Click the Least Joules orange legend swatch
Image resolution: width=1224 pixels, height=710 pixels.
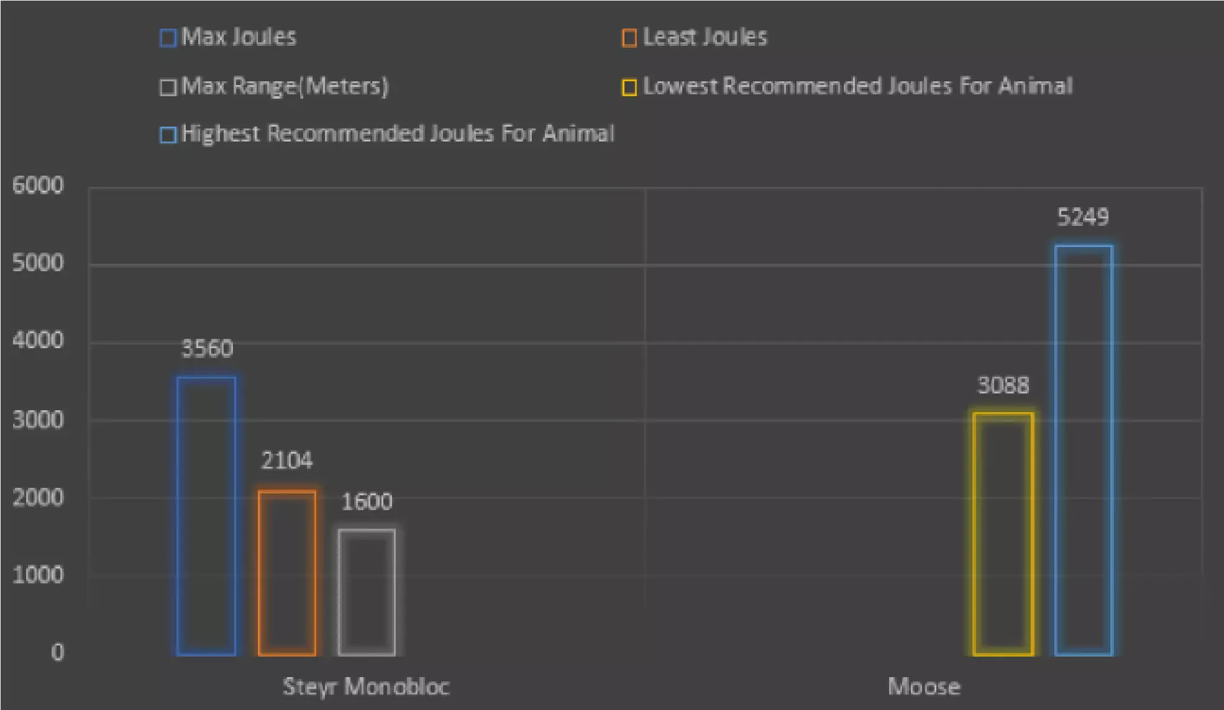click(x=629, y=38)
